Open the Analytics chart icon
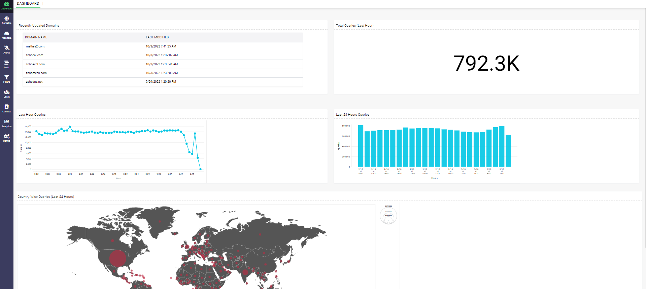Screen dimensions: 646x289 6,123
